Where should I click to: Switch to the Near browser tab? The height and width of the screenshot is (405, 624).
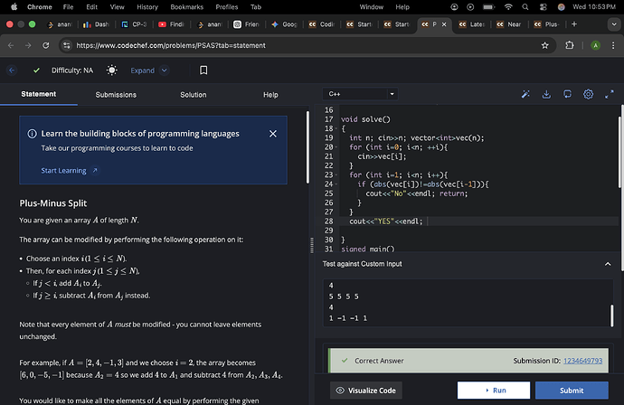pyautogui.click(x=509, y=24)
